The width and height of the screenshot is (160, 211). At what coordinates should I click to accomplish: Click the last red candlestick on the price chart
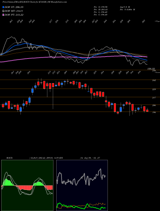147,110
